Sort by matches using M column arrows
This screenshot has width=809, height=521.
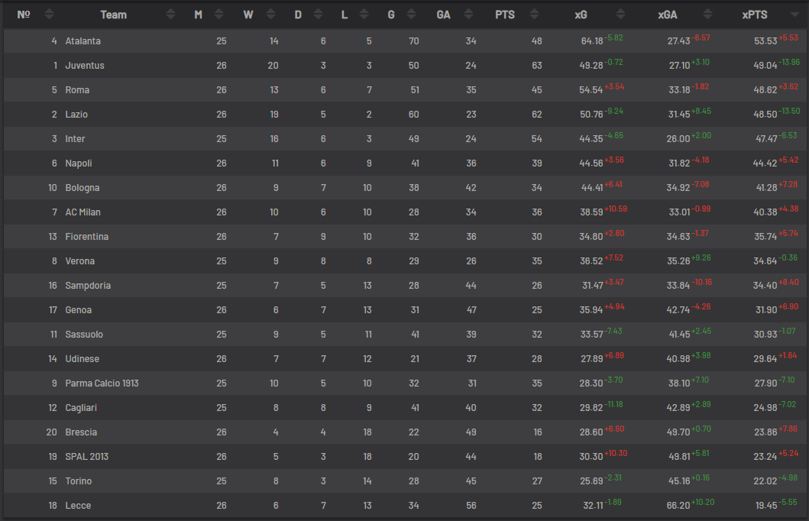click(x=218, y=15)
